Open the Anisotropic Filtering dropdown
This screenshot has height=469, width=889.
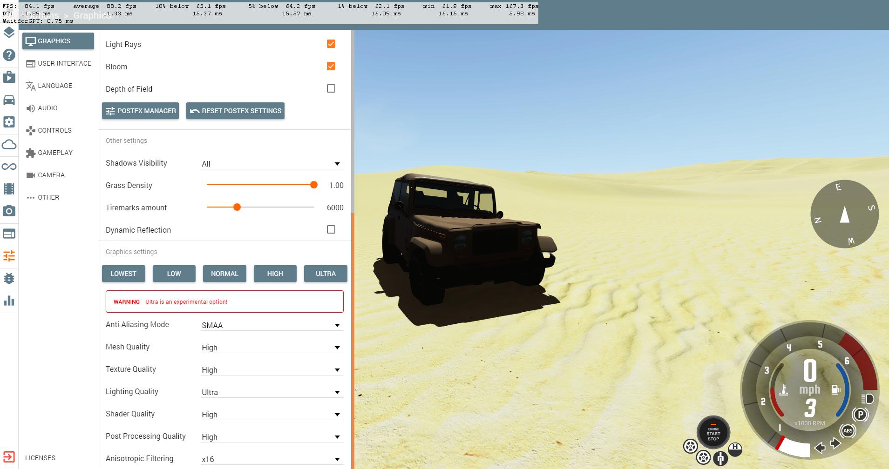point(272,459)
